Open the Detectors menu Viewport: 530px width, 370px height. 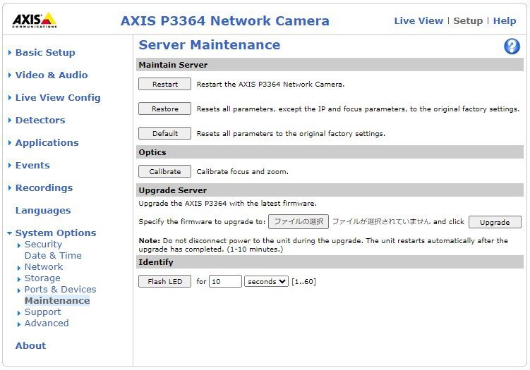point(40,120)
